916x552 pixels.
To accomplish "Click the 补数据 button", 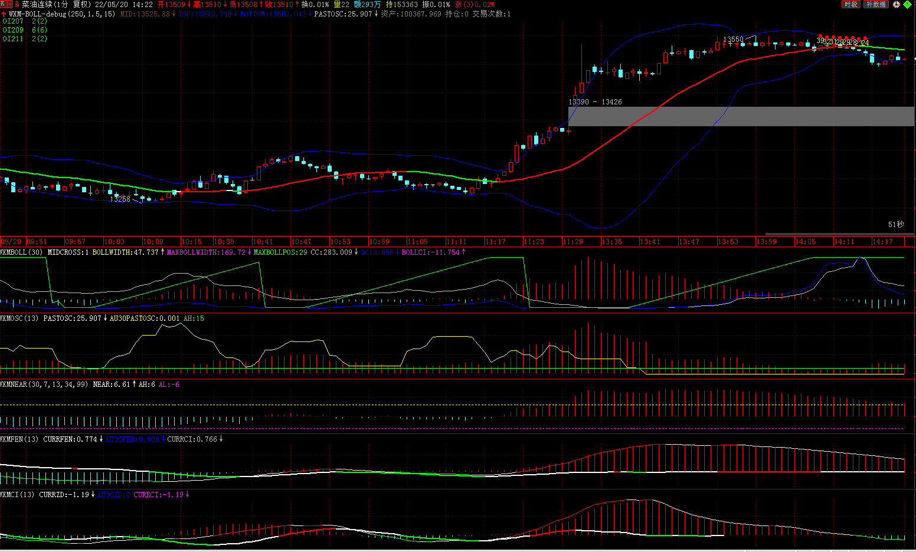I will 876,4.
